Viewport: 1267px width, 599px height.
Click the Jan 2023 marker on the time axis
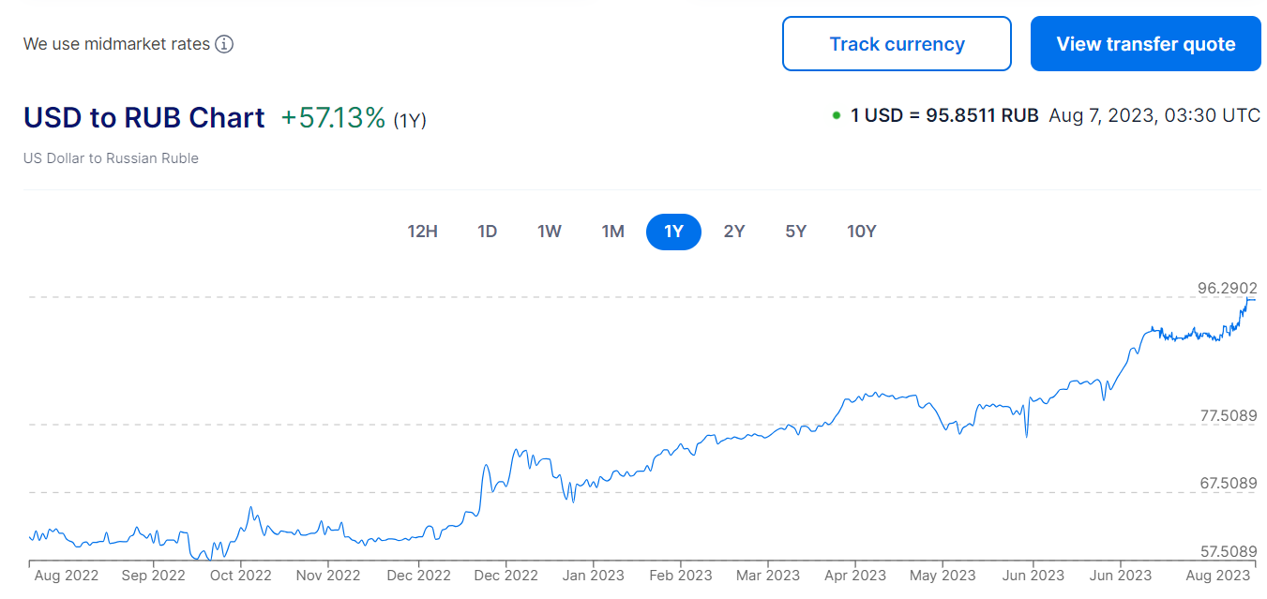(x=594, y=576)
